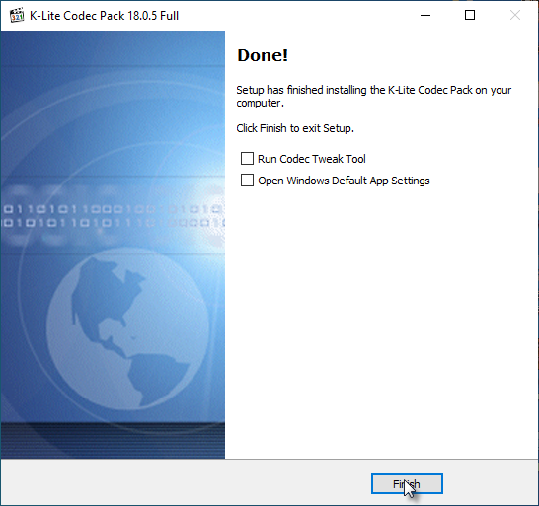The width and height of the screenshot is (539, 506).
Task: Click the binary digits strip on the banner
Action: point(113,216)
